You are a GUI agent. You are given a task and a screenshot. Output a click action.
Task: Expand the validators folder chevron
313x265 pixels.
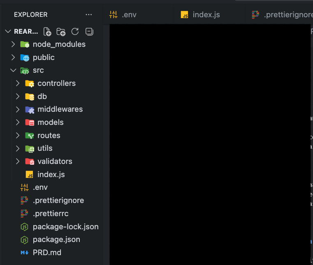tap(18, 161)
